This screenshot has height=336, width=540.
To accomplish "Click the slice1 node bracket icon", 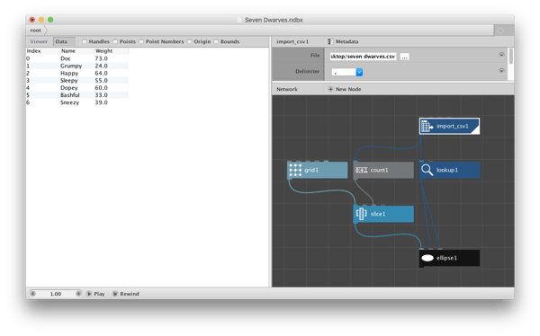I will (x=361, y=214).
